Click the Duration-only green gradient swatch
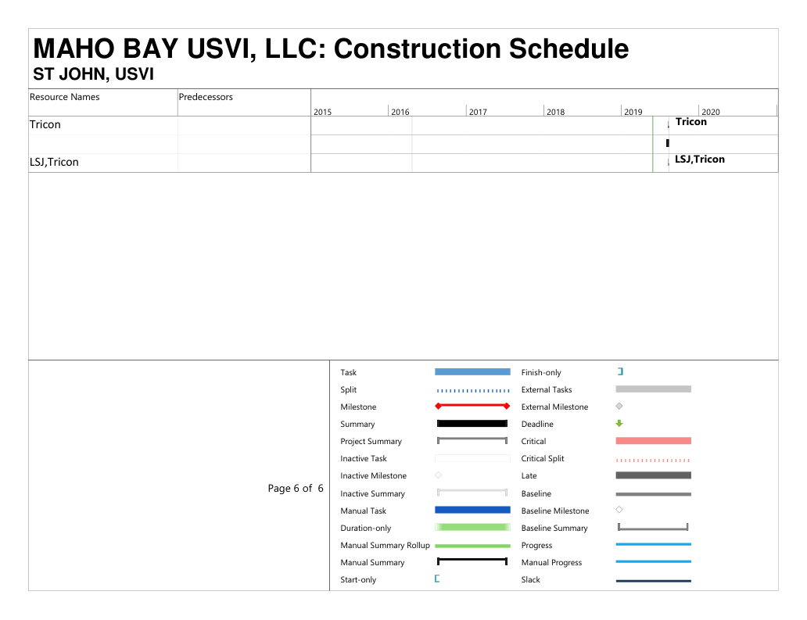The height and width of the screenshot is (620, 807). (472, 528)
